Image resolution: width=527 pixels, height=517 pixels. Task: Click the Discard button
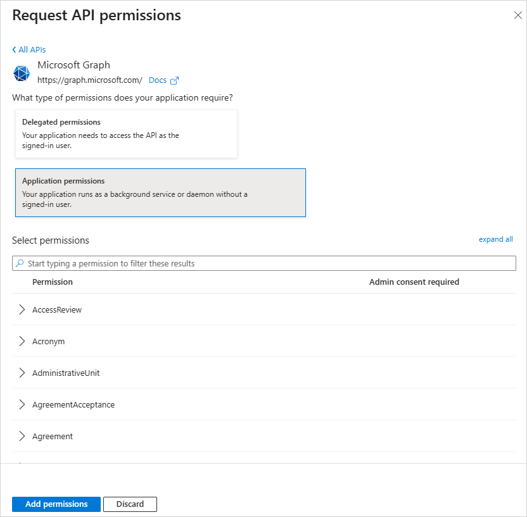(130, 504)
